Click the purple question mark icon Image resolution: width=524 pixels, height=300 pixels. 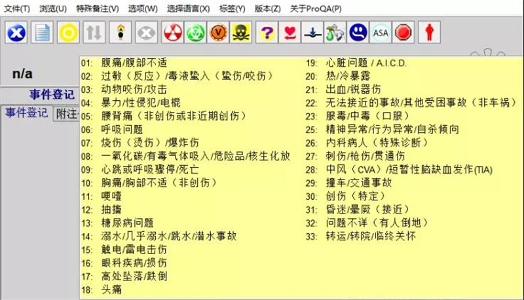(266, 32)
